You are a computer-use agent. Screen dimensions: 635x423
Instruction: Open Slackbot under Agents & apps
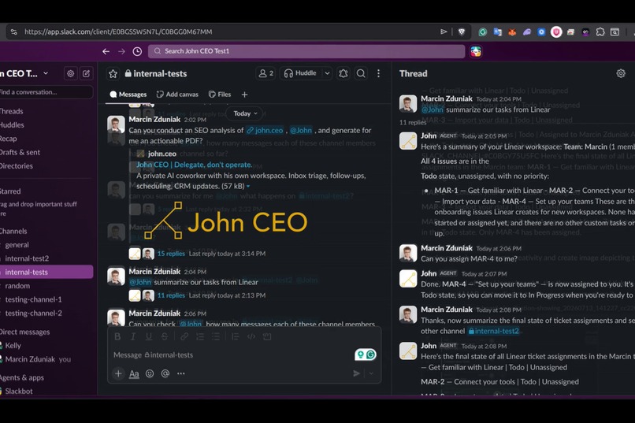point(19,391)
